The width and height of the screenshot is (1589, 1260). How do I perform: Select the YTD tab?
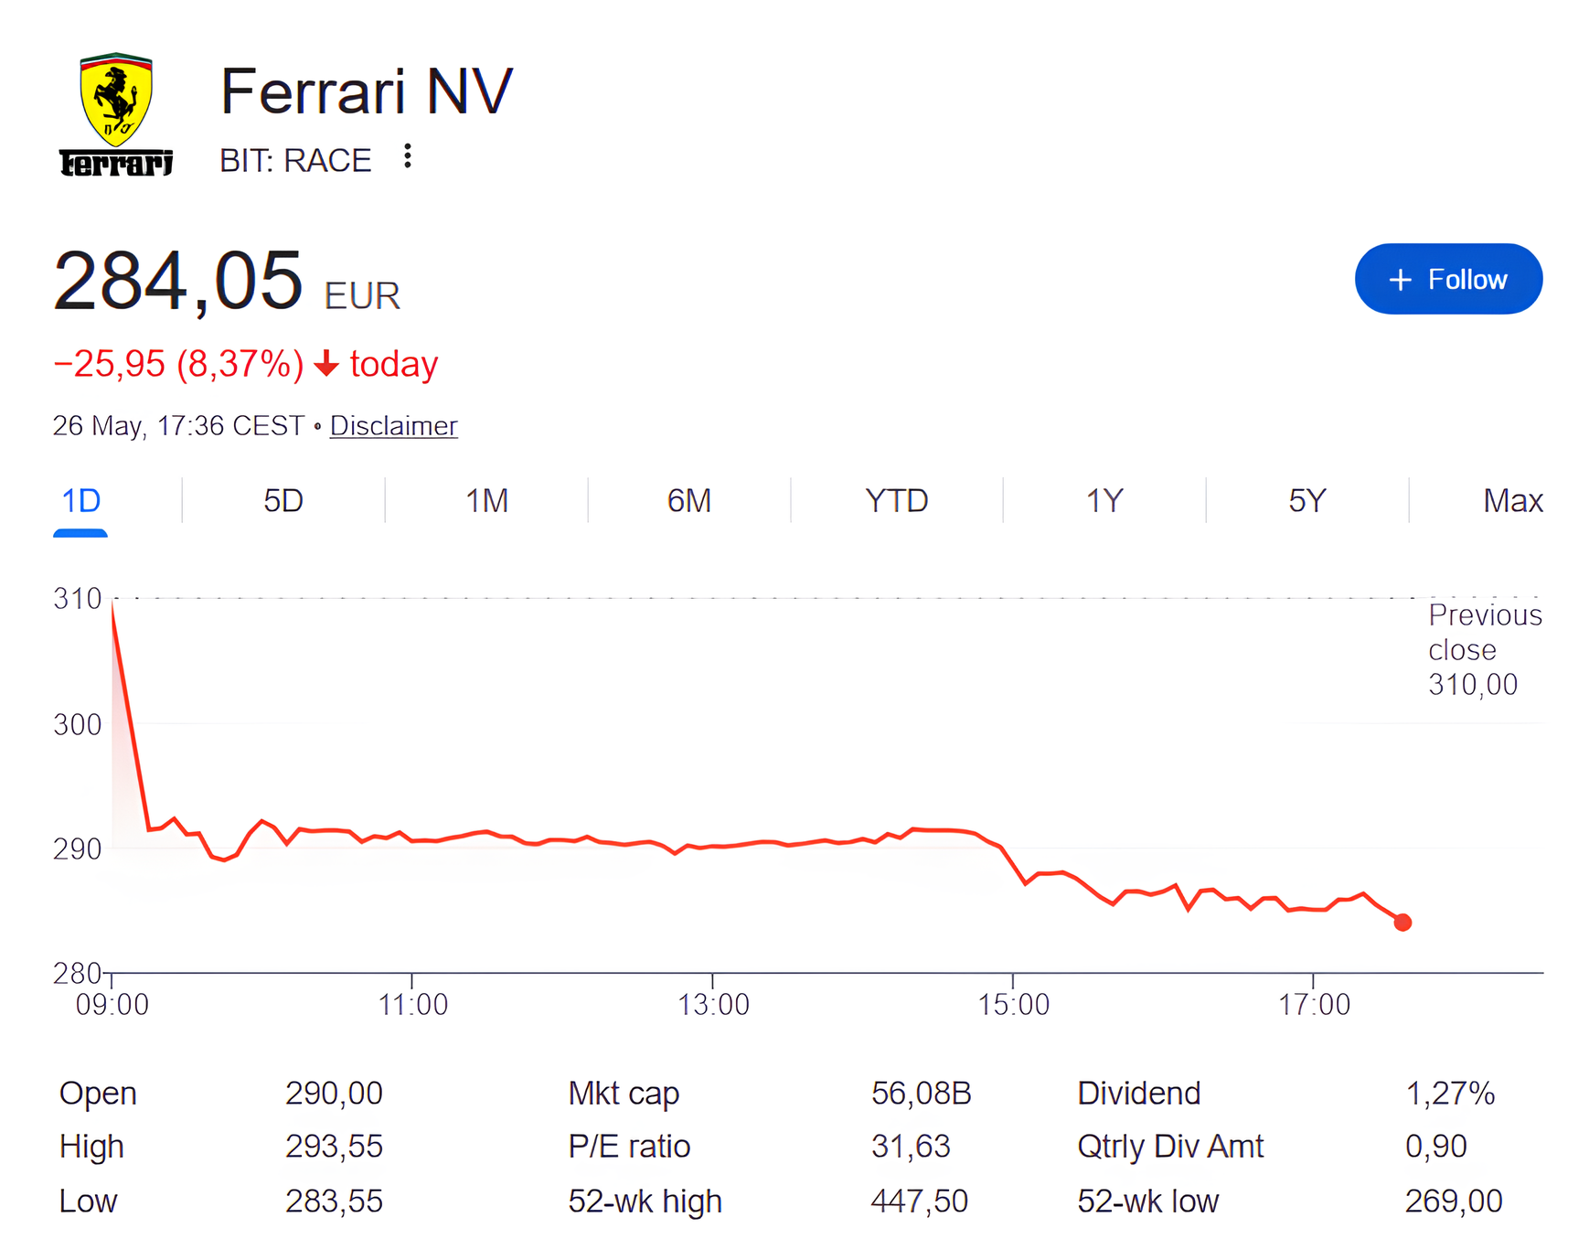[897, 501]
